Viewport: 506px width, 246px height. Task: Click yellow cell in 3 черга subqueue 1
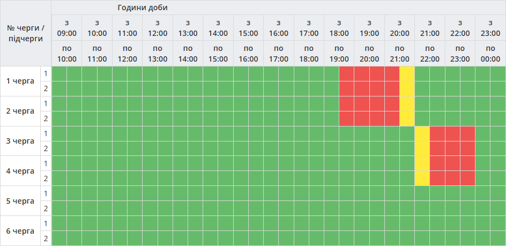tap(422, 133)
